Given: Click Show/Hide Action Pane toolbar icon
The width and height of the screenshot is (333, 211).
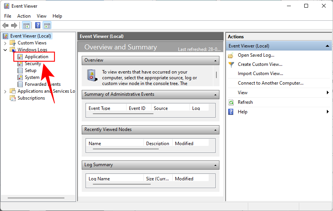Looking at the screenshot, I should click(x=47, y=26).
